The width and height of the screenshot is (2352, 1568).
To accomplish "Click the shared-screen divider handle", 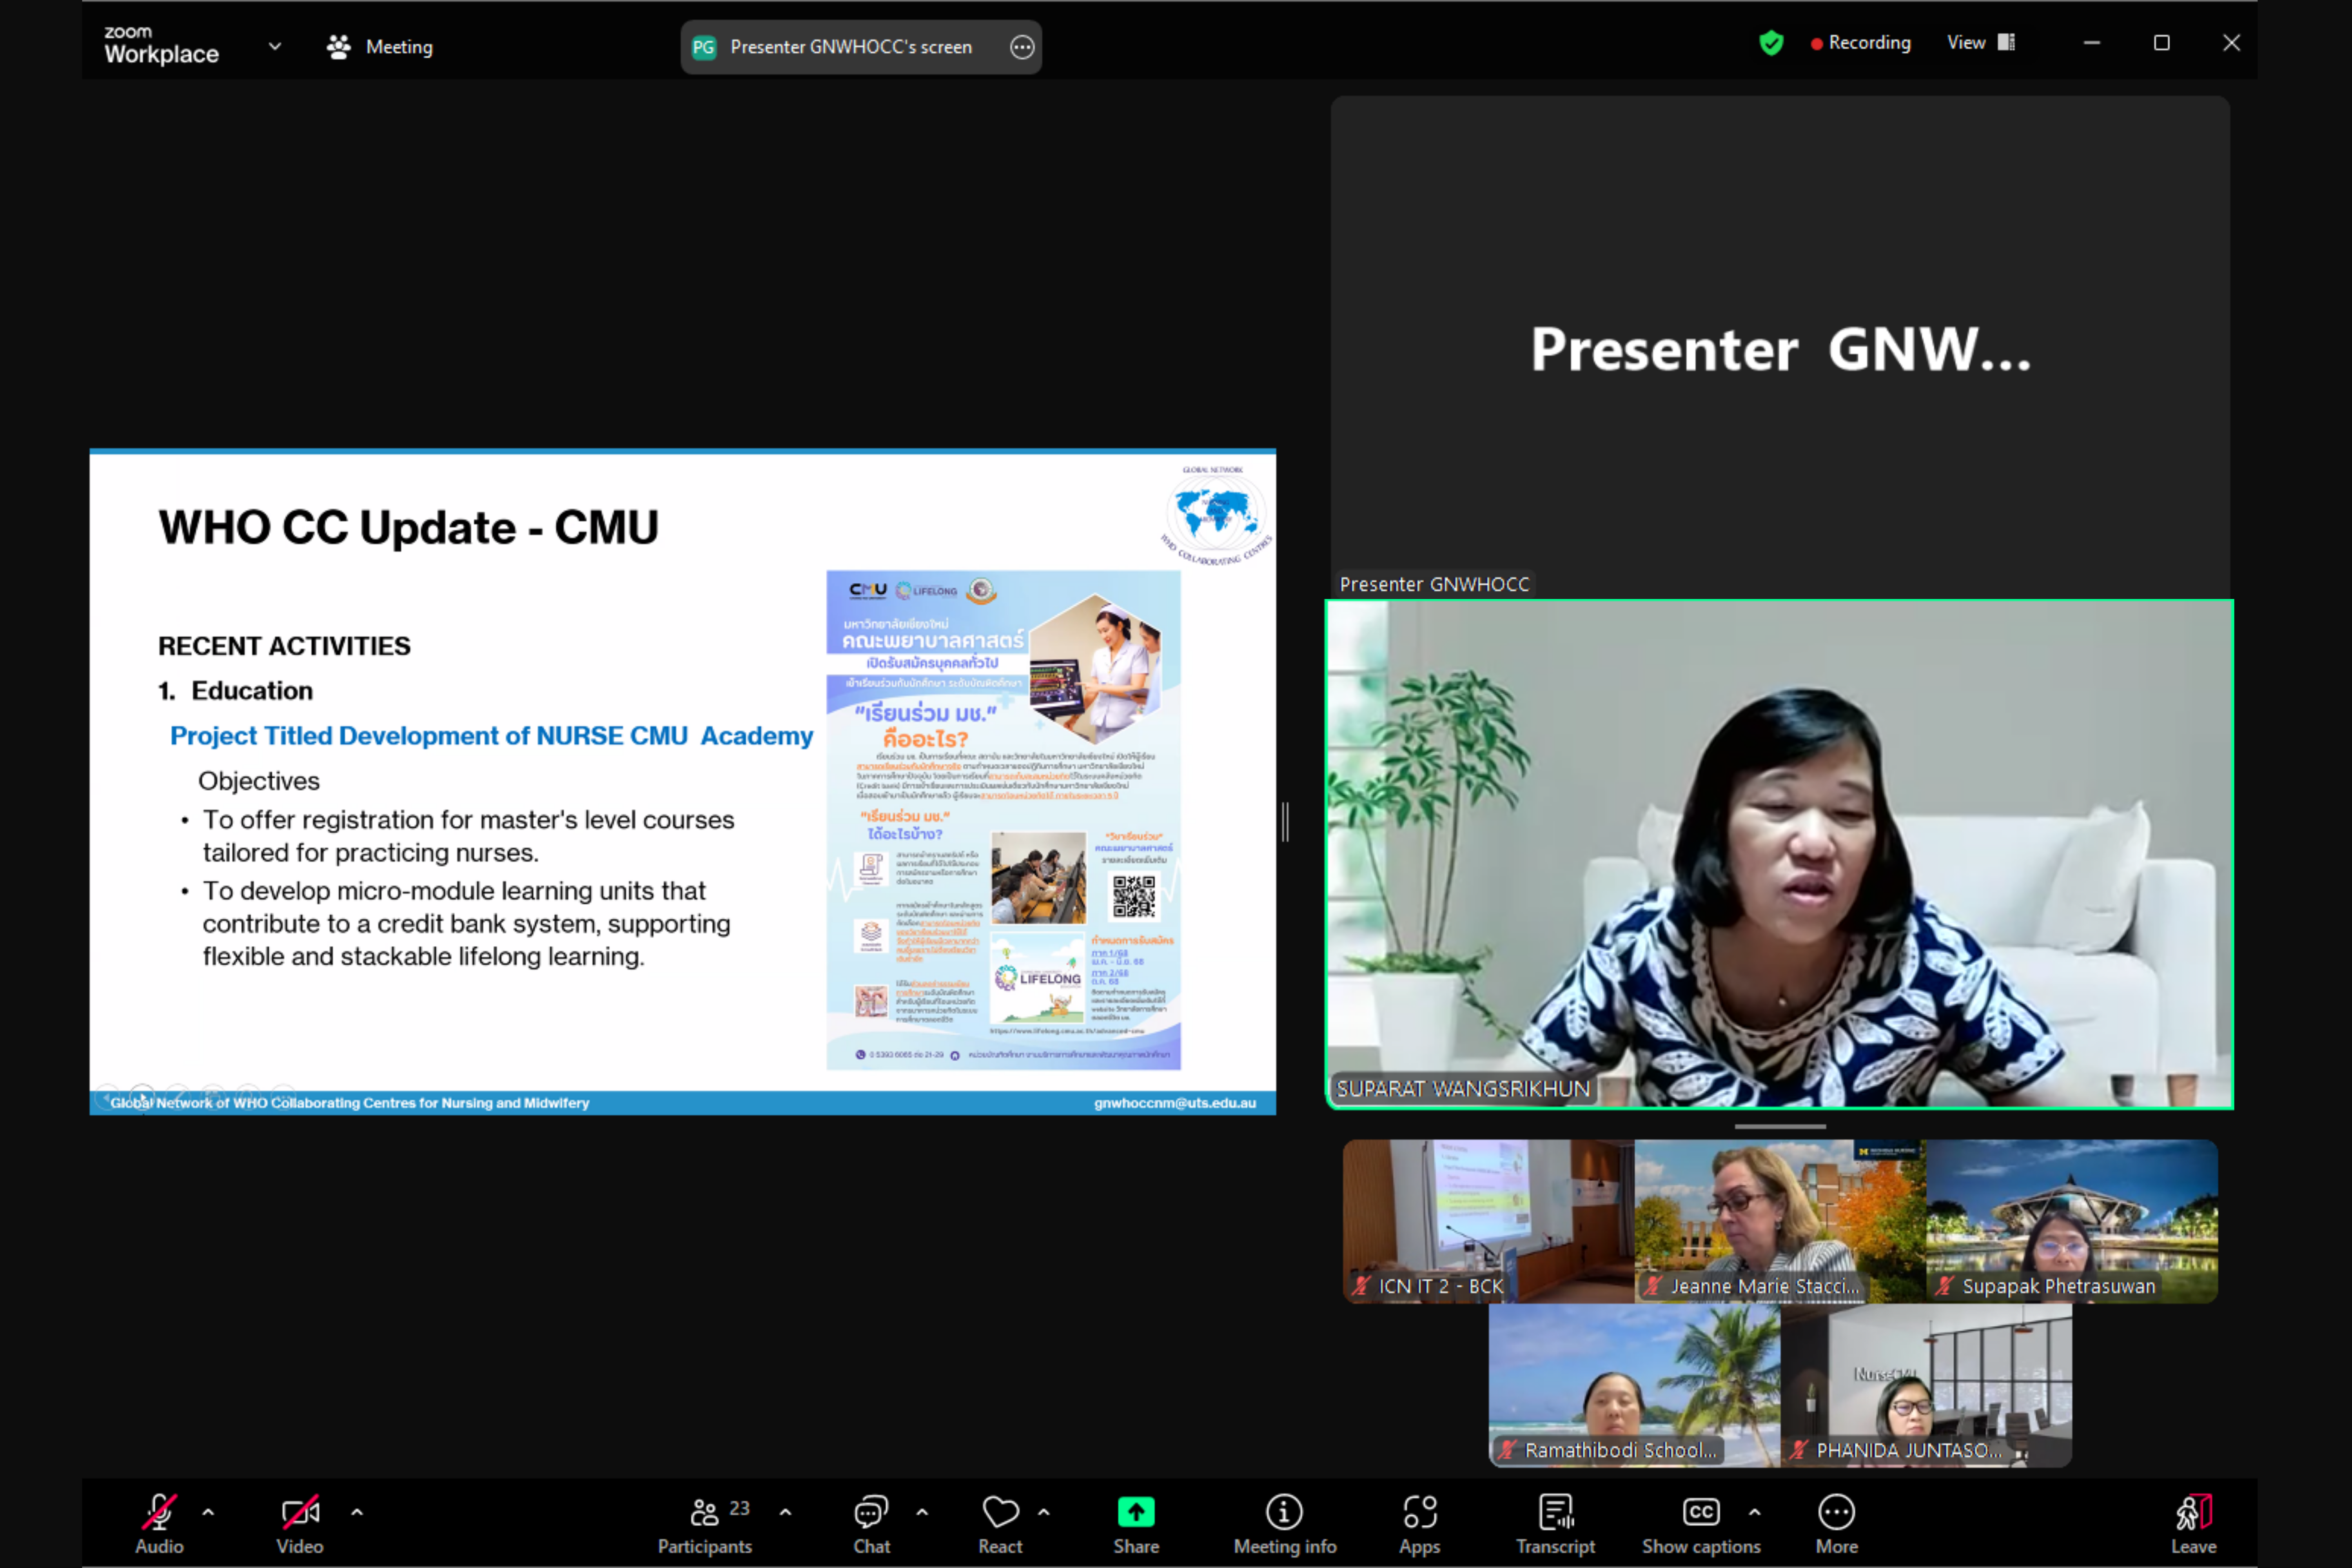I will (x=1285, y=822).
